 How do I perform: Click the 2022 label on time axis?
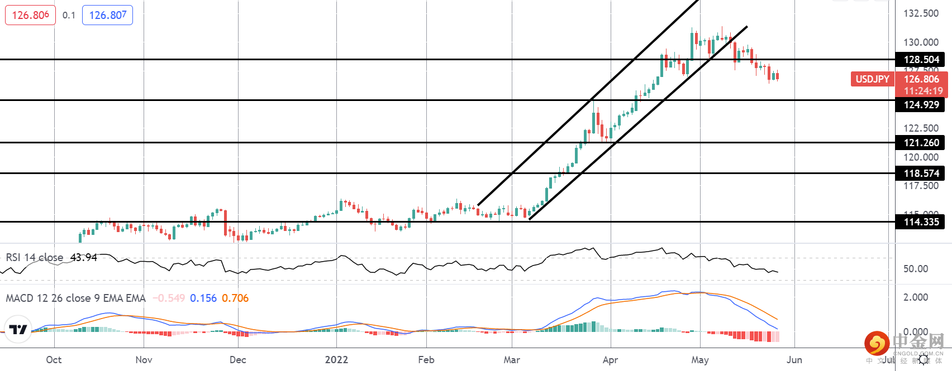coord(336,359)
